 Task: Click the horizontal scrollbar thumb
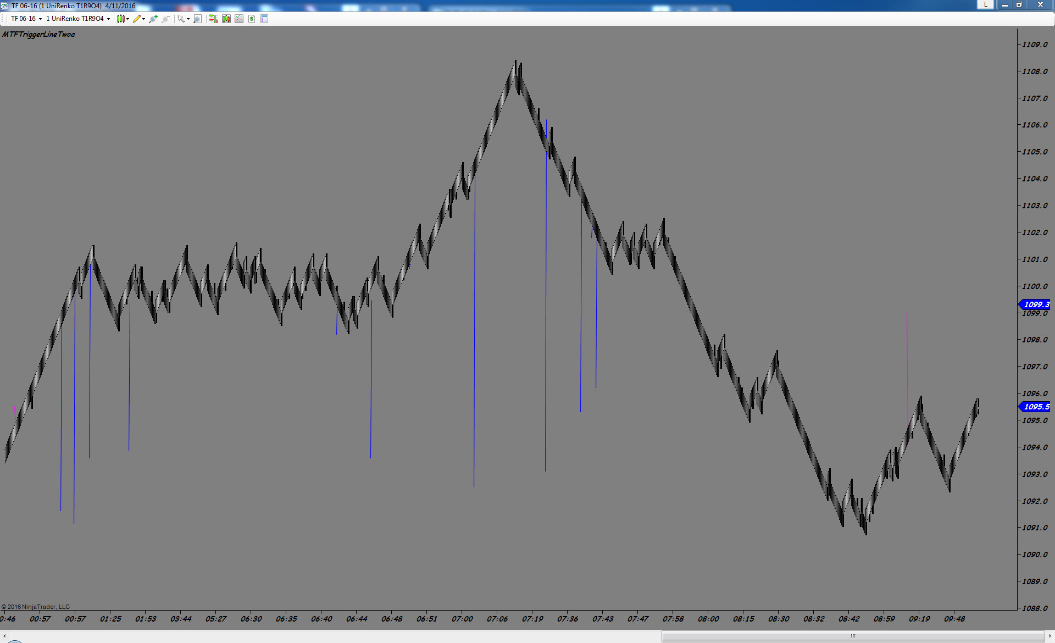click(853, 636)
